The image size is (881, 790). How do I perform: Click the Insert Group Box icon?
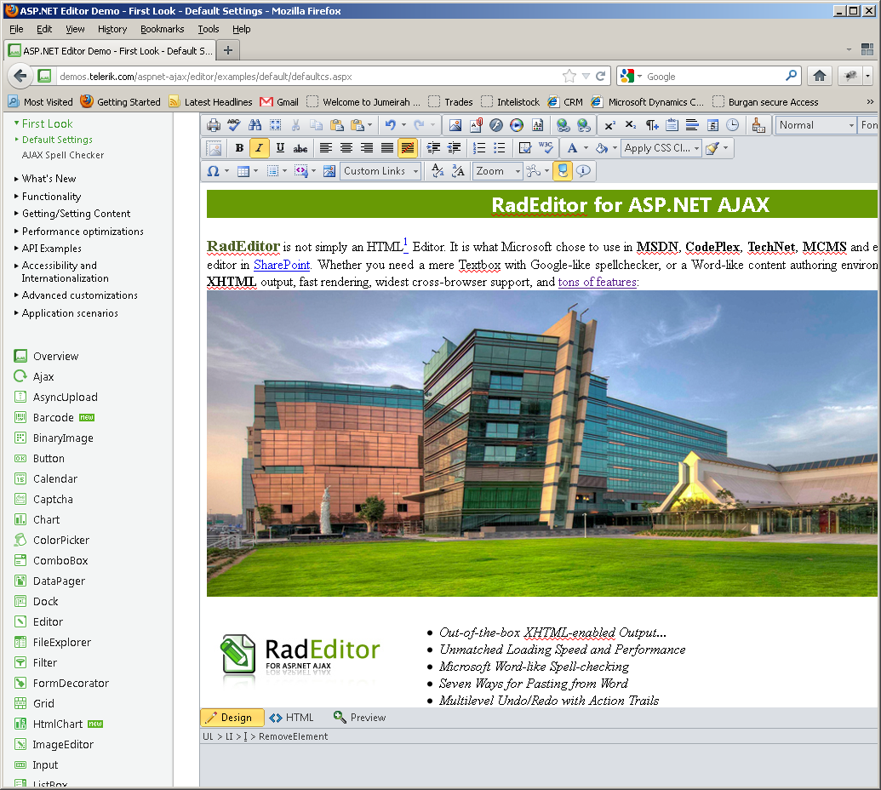(672, 125)
